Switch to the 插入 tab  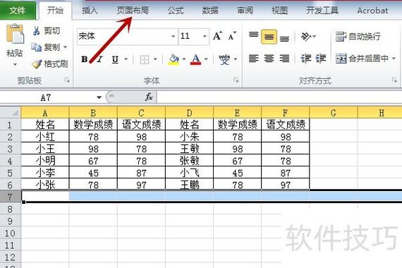click(90, 11)
